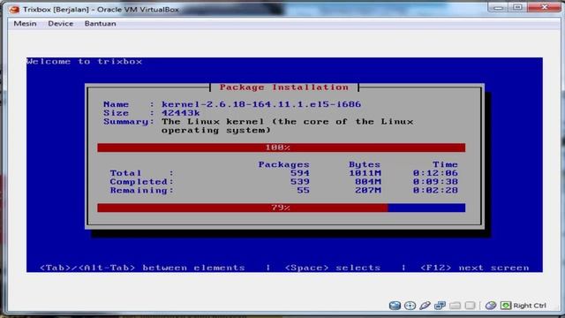The image size is (565, 318).
Task: Click the mouse integration status icon
Action: [x=491, y=306]
